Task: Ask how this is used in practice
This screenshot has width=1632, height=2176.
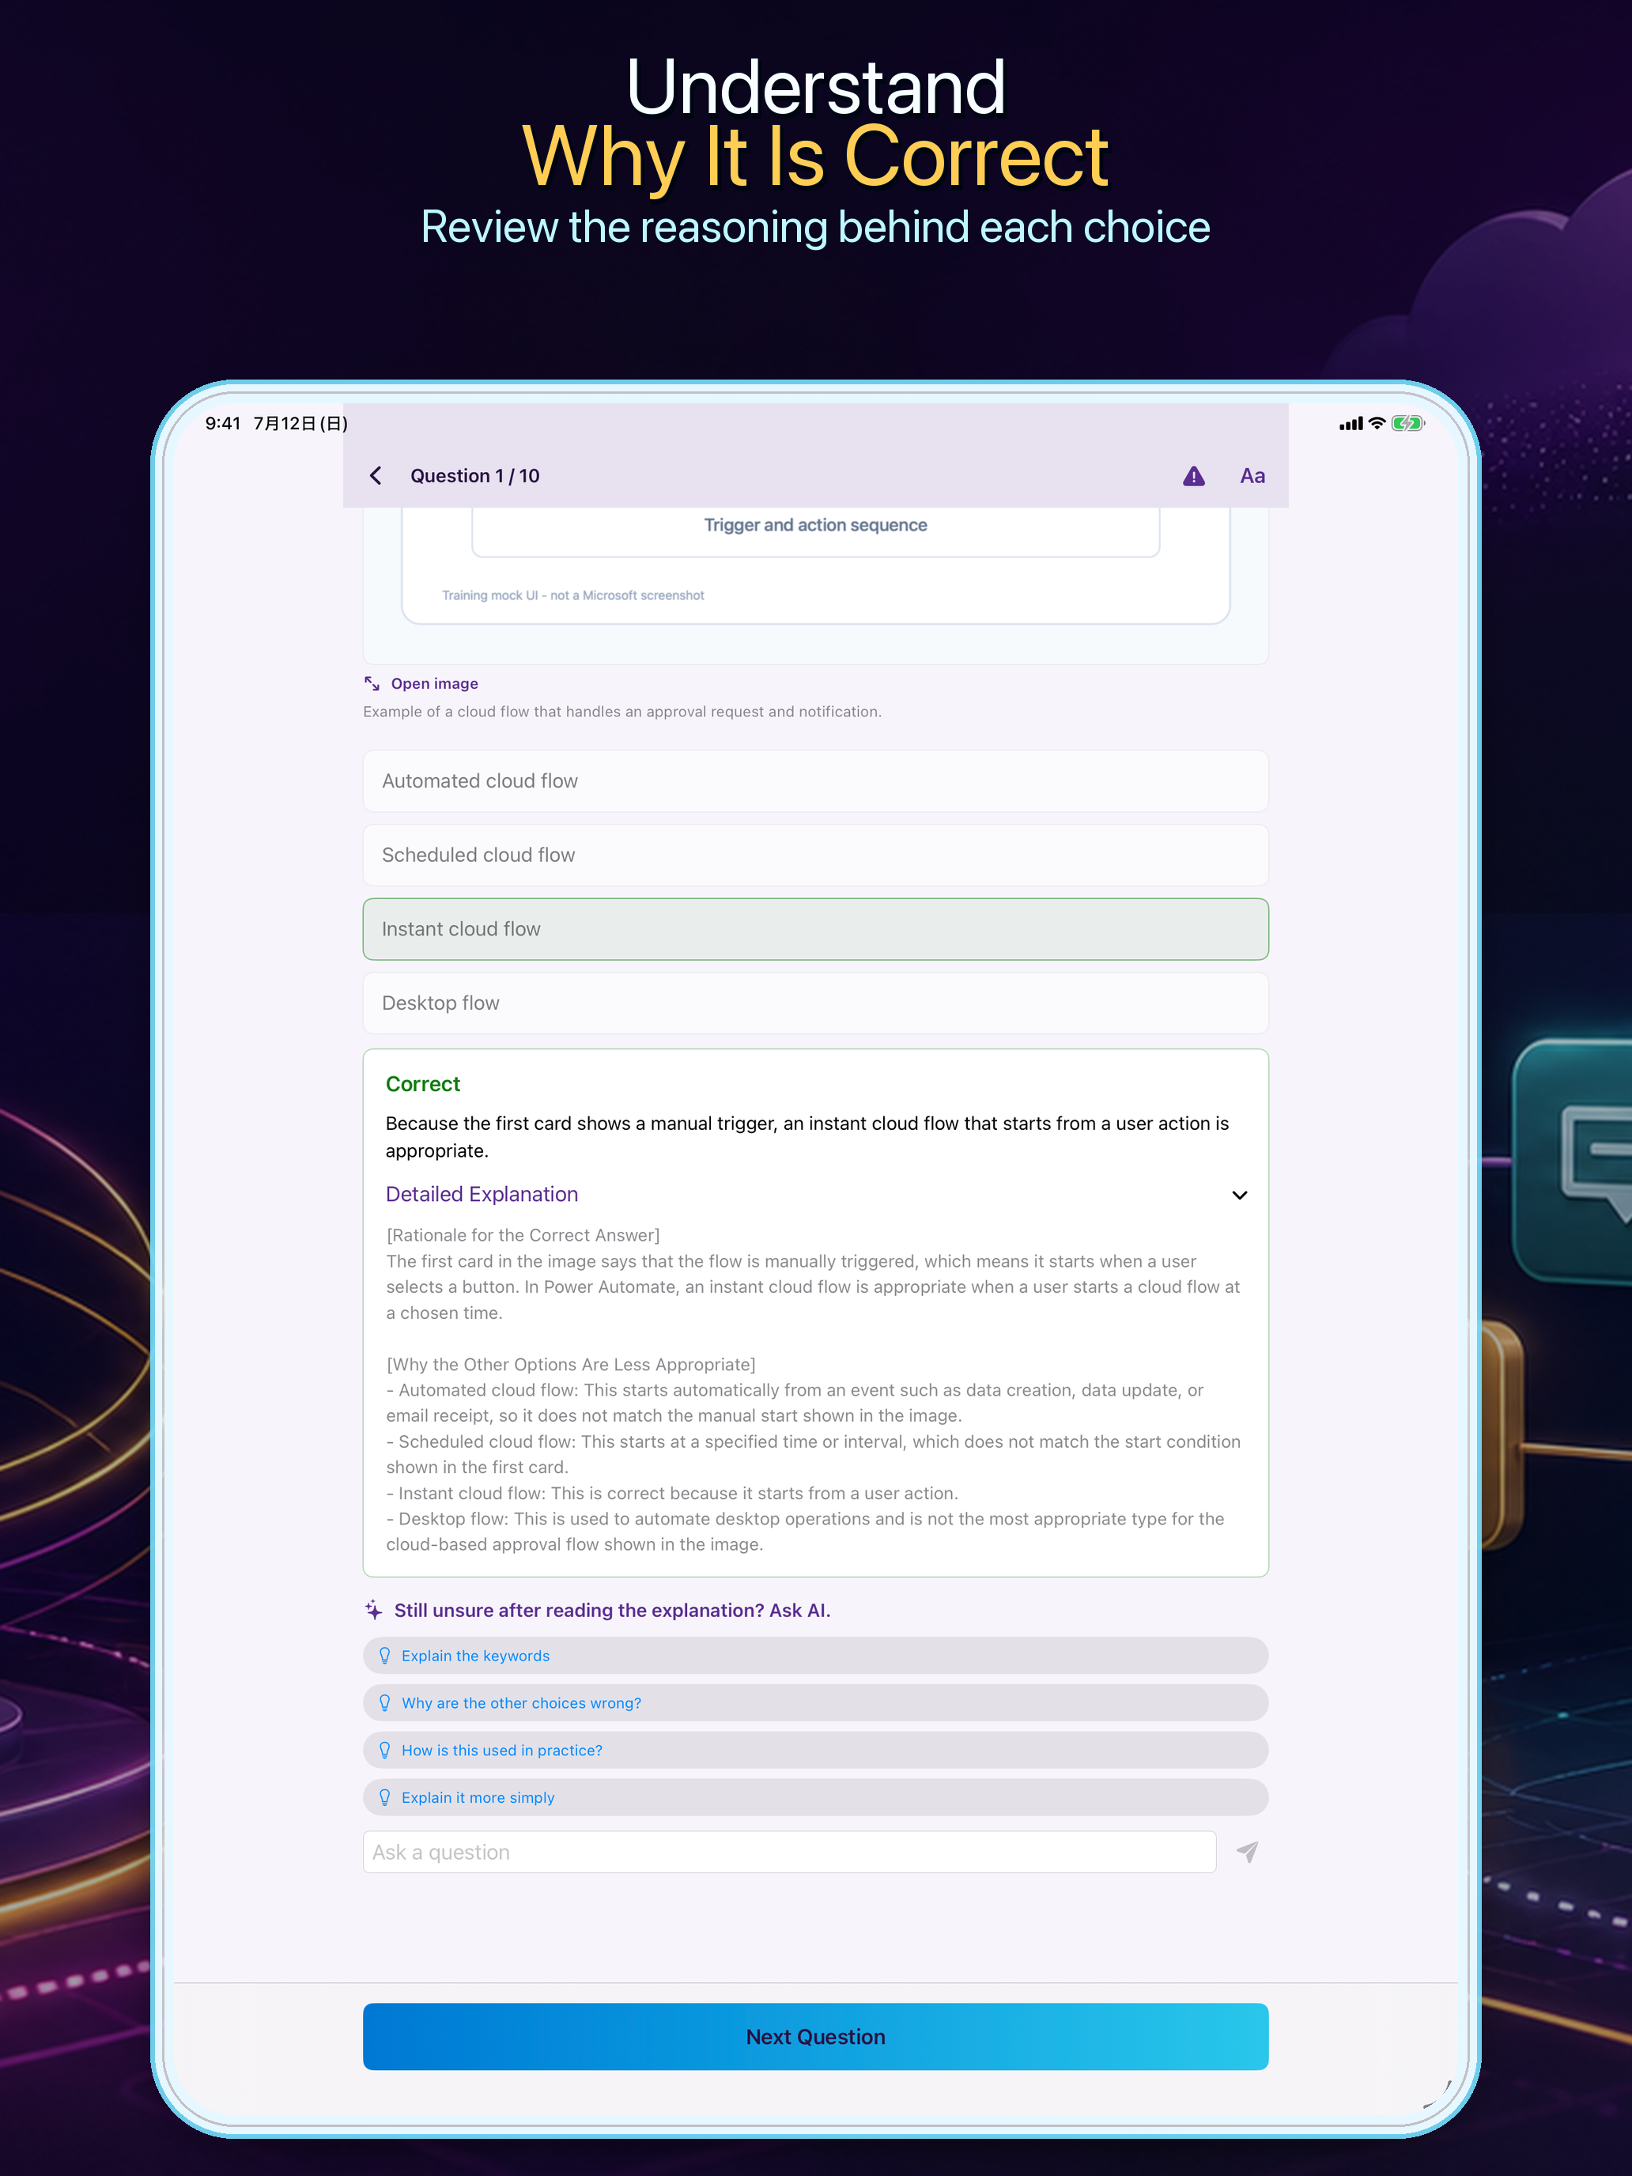Action: [x=815, y=1750]
